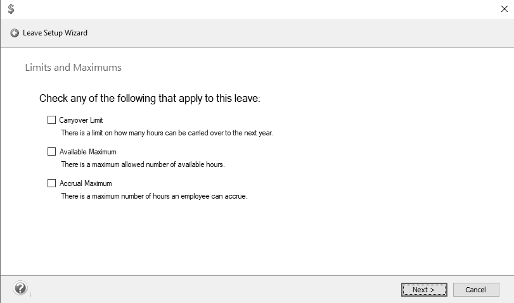
Task: Enable the Carryover Limit checkbox
Action: 51,120
